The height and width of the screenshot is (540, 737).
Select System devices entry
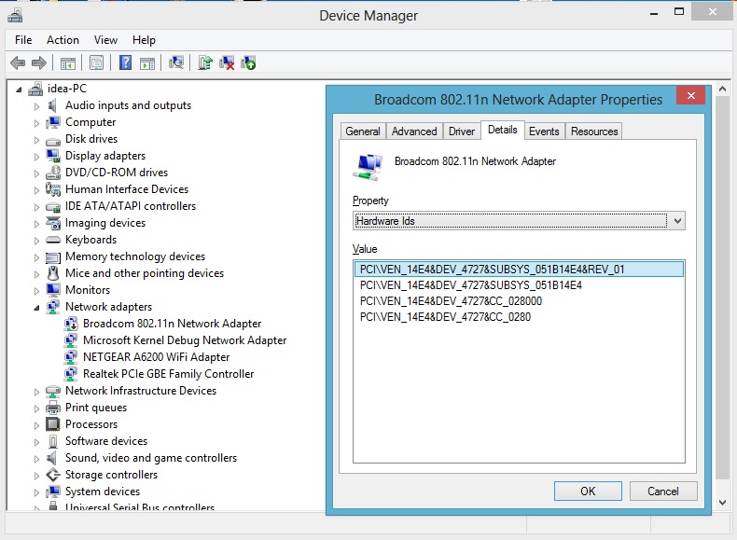coord(103,492)
